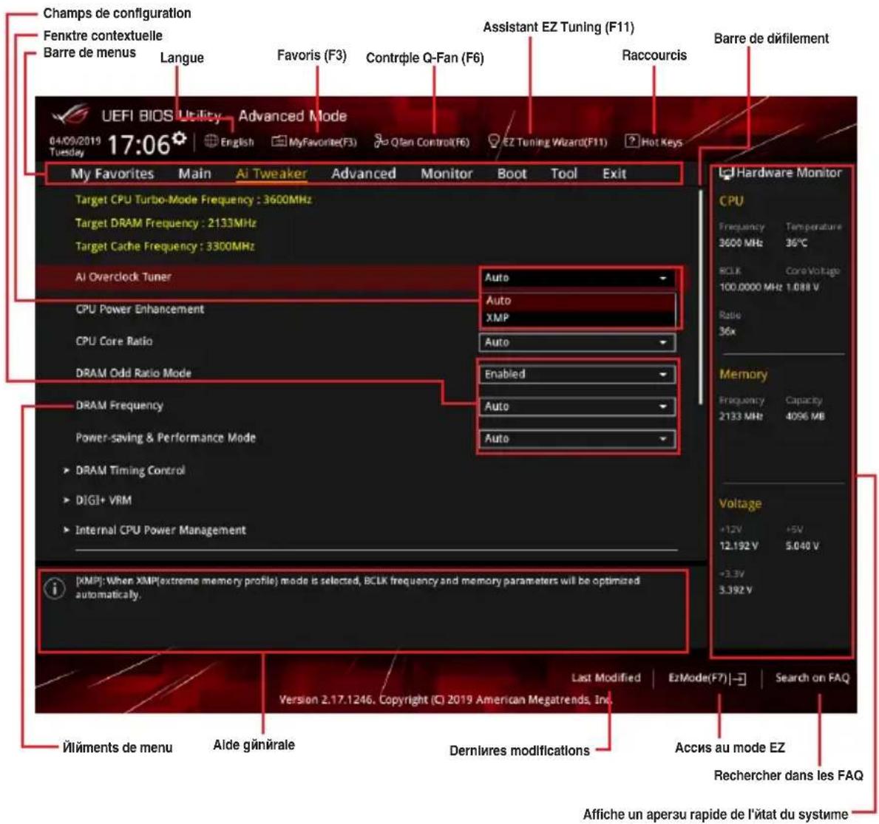Click the 04/09/2019 date text
The width and height of the screenshot is (879, 824).
coord(75,140)
